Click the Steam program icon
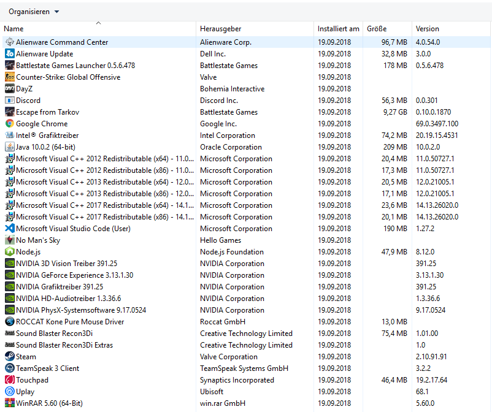Viewport: 492px width, 412px height. [10, 356]
